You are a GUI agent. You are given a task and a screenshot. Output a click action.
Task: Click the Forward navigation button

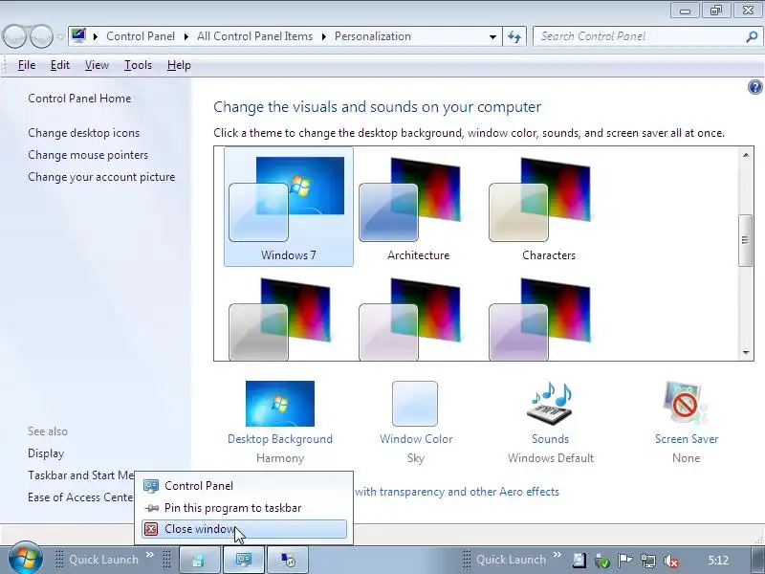tap(41, 36)
